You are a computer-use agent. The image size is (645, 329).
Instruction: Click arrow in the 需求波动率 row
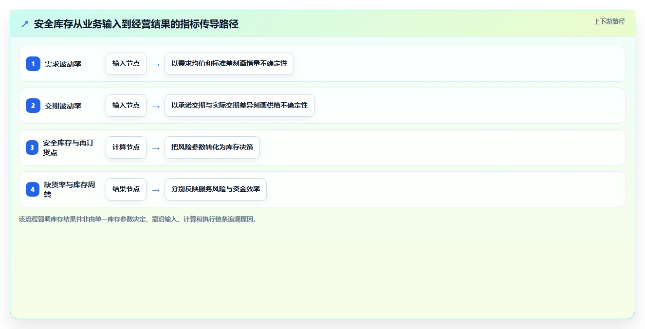pos(156,64)
